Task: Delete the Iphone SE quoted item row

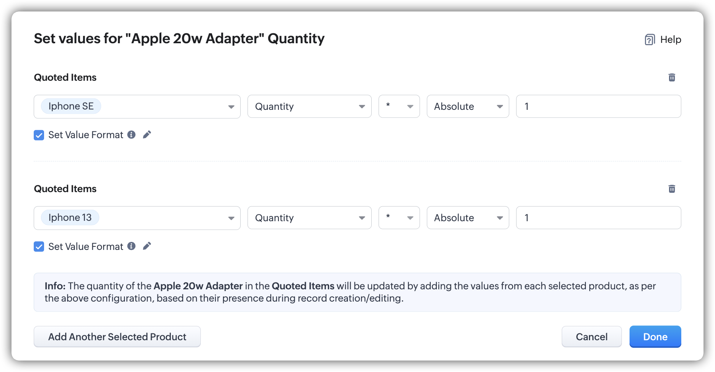Action: point(672,77)
